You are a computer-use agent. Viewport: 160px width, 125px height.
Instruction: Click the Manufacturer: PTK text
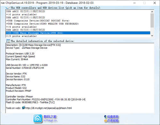pos(16,85)
